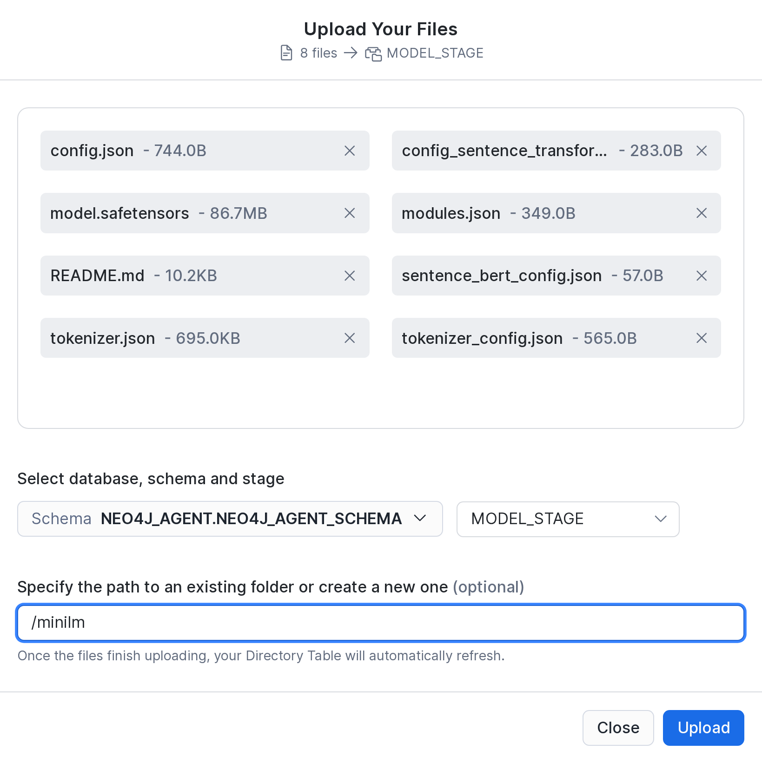762x763 pixels.
Task: Remove README.md from the upload list
Action: point(350,276)
